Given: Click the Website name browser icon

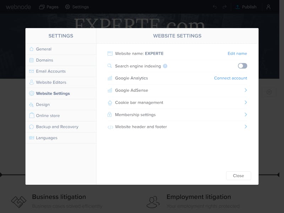Looking at the screenshot, I should point(110,54).
